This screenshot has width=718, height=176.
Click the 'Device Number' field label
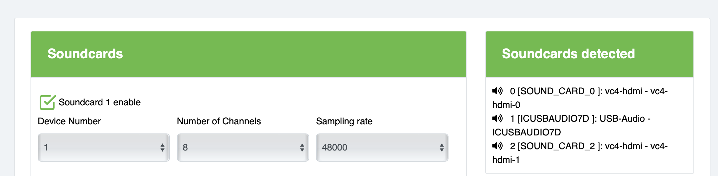(69, 121)
